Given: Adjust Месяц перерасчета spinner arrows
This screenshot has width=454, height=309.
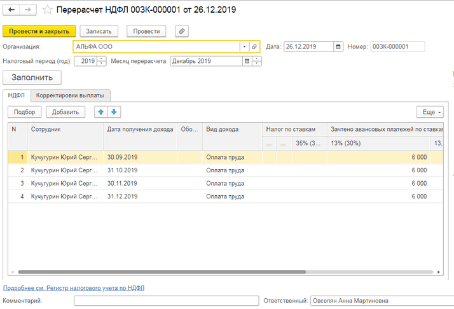Looking at the screenshot, I should pyautogui.click(x=257, y=61).
